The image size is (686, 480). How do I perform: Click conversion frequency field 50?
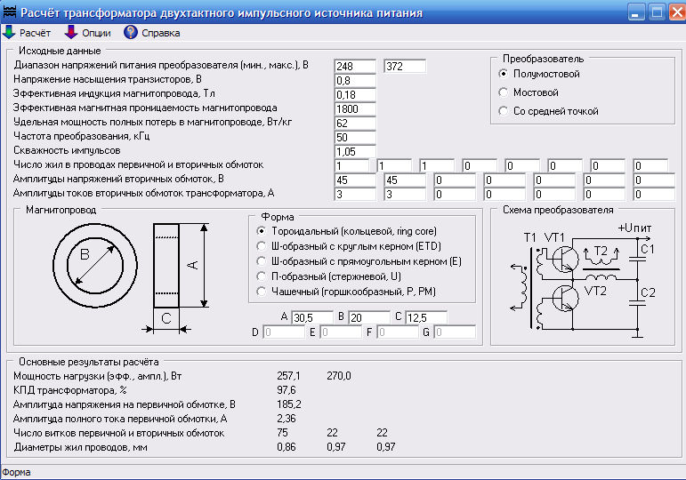point(355,137)
